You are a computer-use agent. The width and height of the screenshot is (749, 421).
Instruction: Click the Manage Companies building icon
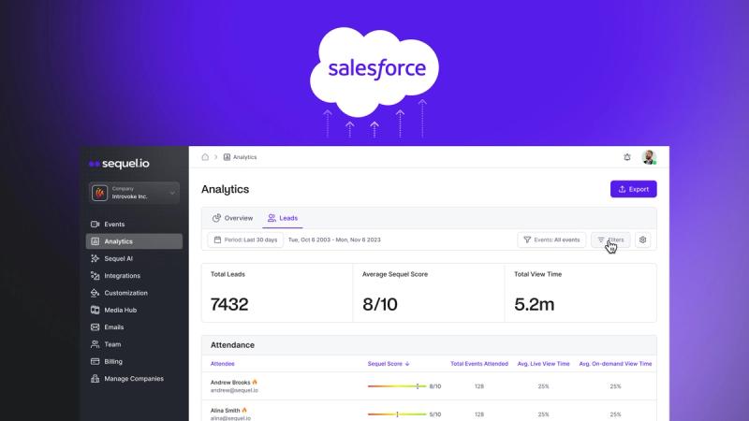(95, 379)
